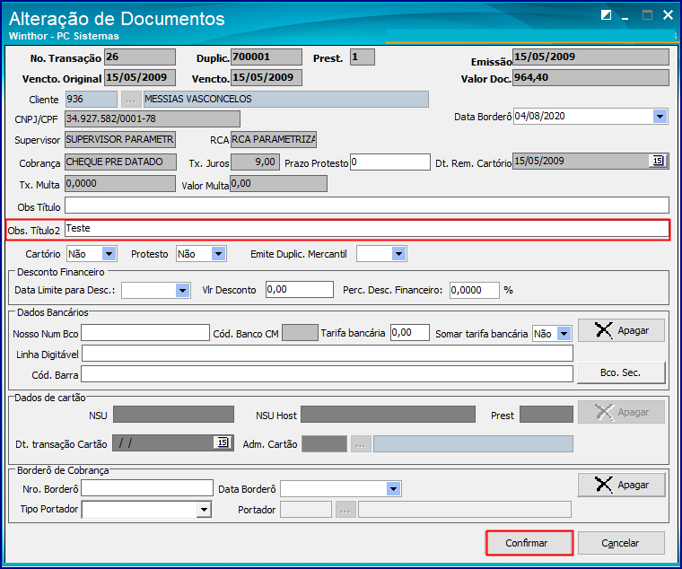Click the Obs. Título2 field containing Teste

pos(367,229)
